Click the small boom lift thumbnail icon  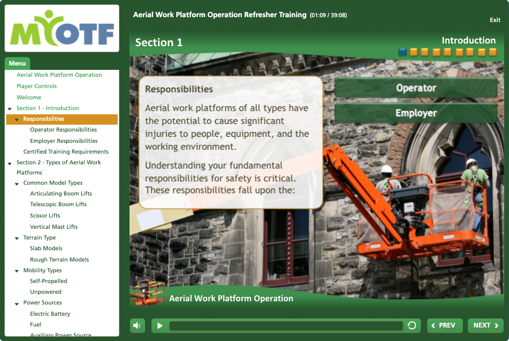click(x=147, y=293)
